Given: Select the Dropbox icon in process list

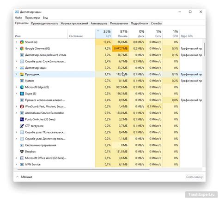Looking at the screenshot, I should 22,152.
